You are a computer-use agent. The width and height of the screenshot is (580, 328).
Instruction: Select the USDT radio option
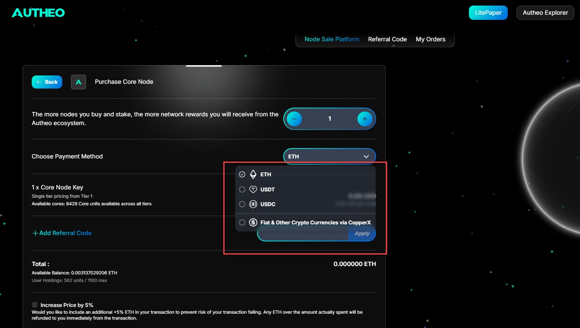(242, 189)
